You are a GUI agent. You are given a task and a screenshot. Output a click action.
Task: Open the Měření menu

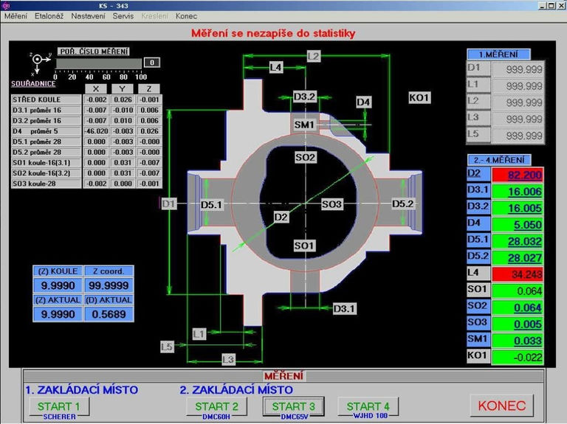[x=16, y=16]
